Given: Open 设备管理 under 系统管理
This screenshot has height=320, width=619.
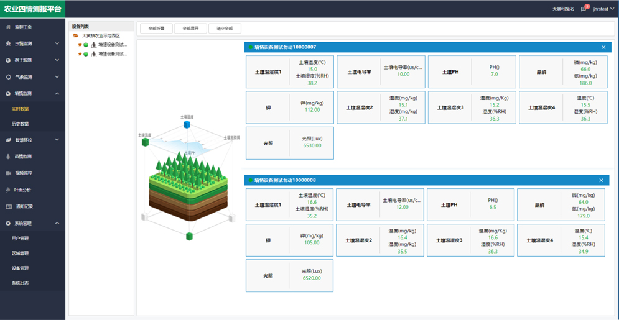Looking at the screenshot, I should point(20,268).
